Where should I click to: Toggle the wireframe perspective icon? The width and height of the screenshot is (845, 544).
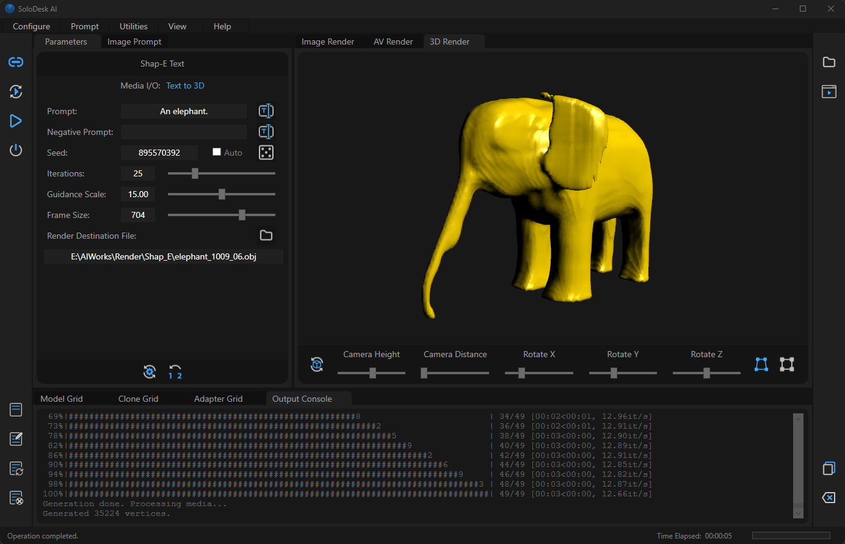[761, 364]
